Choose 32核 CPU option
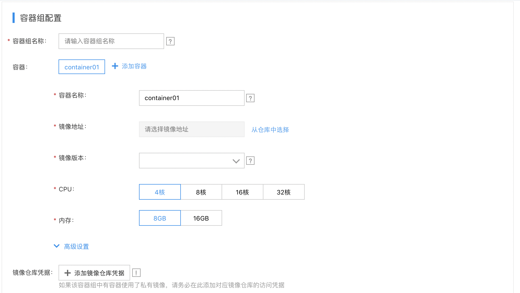Screen dimensions: 520x293 (284, 192)
